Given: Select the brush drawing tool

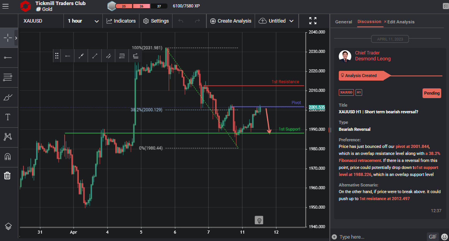Looking at the screenshot, I should [8, 97].
